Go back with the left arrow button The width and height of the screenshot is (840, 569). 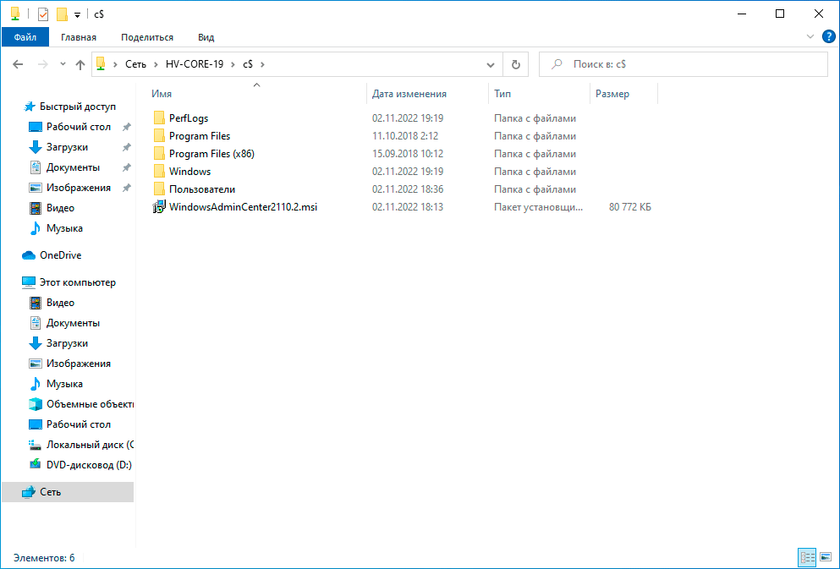coord(18,64)
